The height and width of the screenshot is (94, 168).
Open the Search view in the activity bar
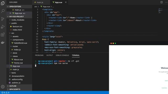[x=3, y=11]
